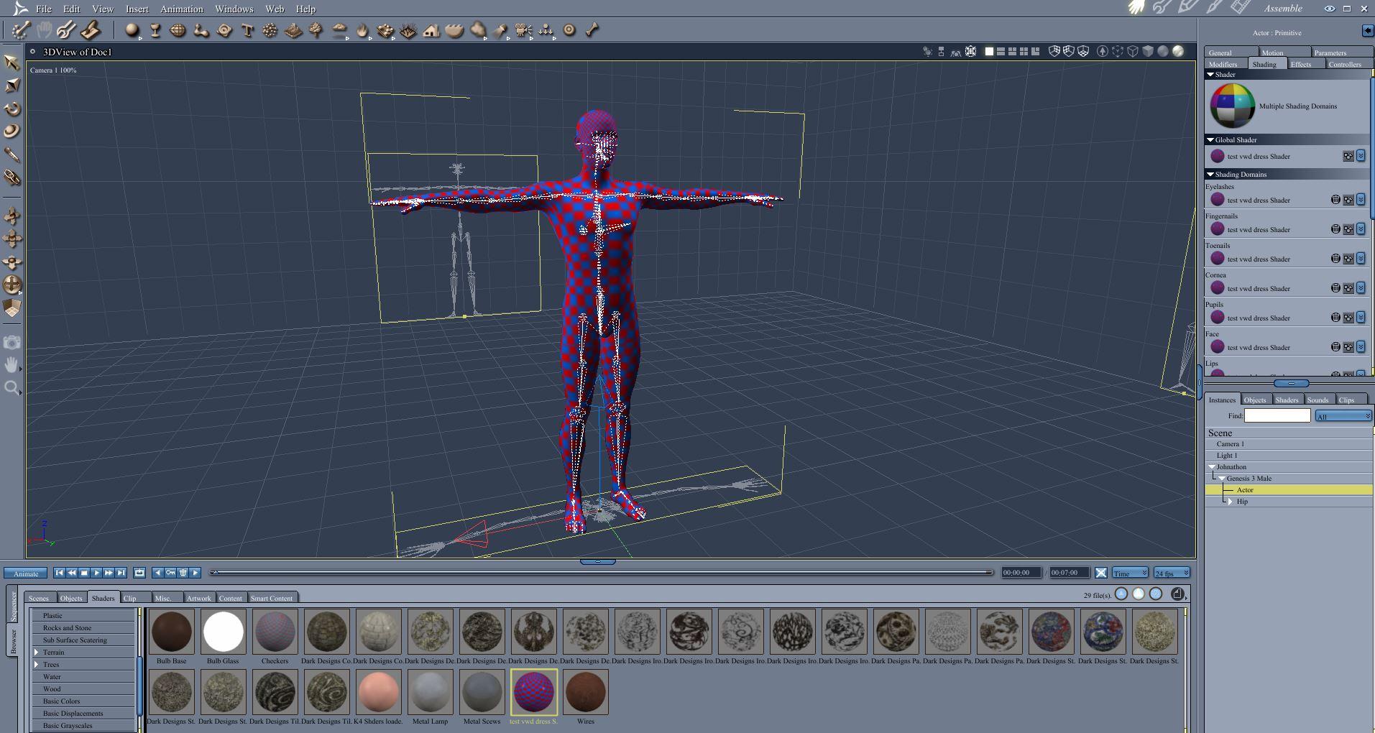Expand the Trees shader category
The height and width of the screenshot is (733, 1375).
[36, 665]
